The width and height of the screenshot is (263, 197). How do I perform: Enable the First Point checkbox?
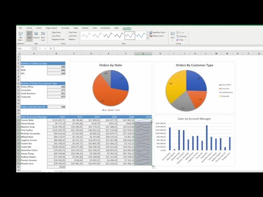[x=67, y=32]
